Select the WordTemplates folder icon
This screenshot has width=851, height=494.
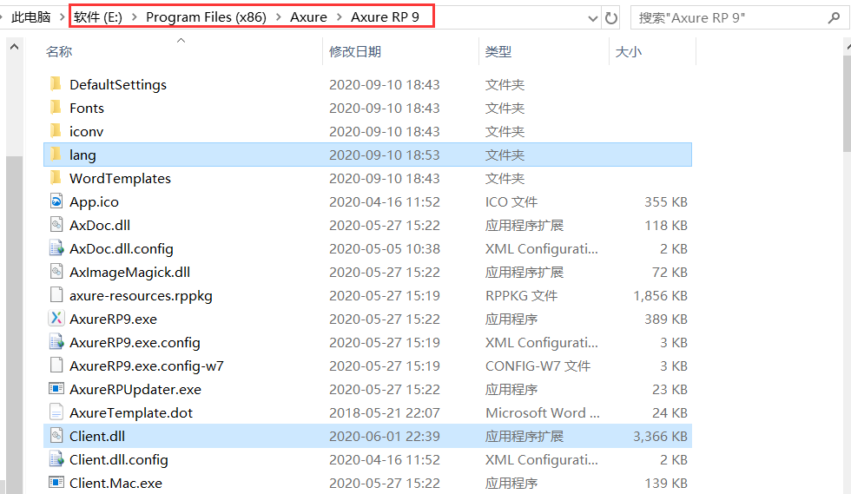[x=56, y=177]
